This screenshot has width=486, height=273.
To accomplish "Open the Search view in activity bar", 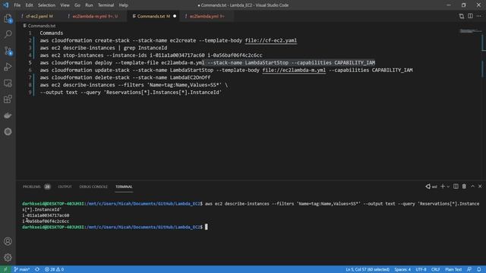I will tap(8, 34).
